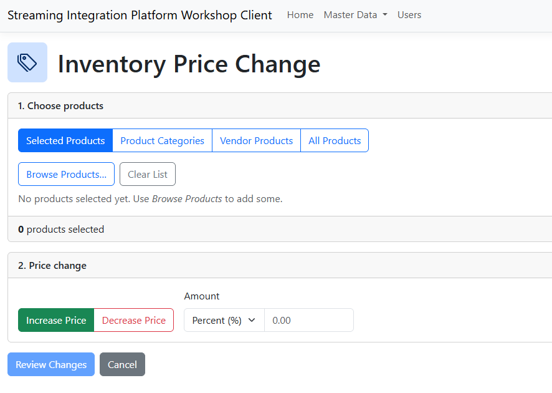Click the '0 products selected' footer text
The width and height of the screenshot is (552, 393).
pyautogui.click(x=61, y=230)
